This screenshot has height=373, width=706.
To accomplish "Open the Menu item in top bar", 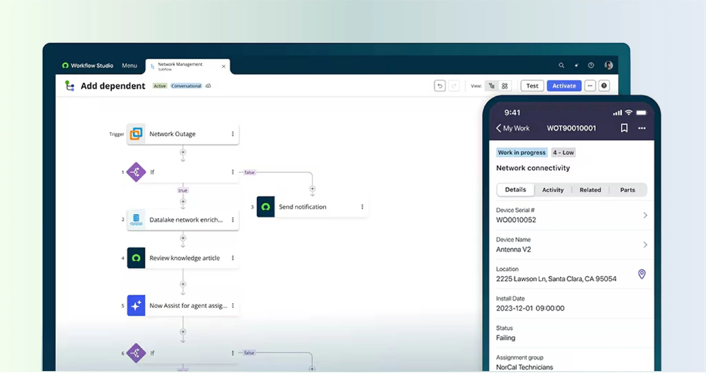I will click(129, 66).
